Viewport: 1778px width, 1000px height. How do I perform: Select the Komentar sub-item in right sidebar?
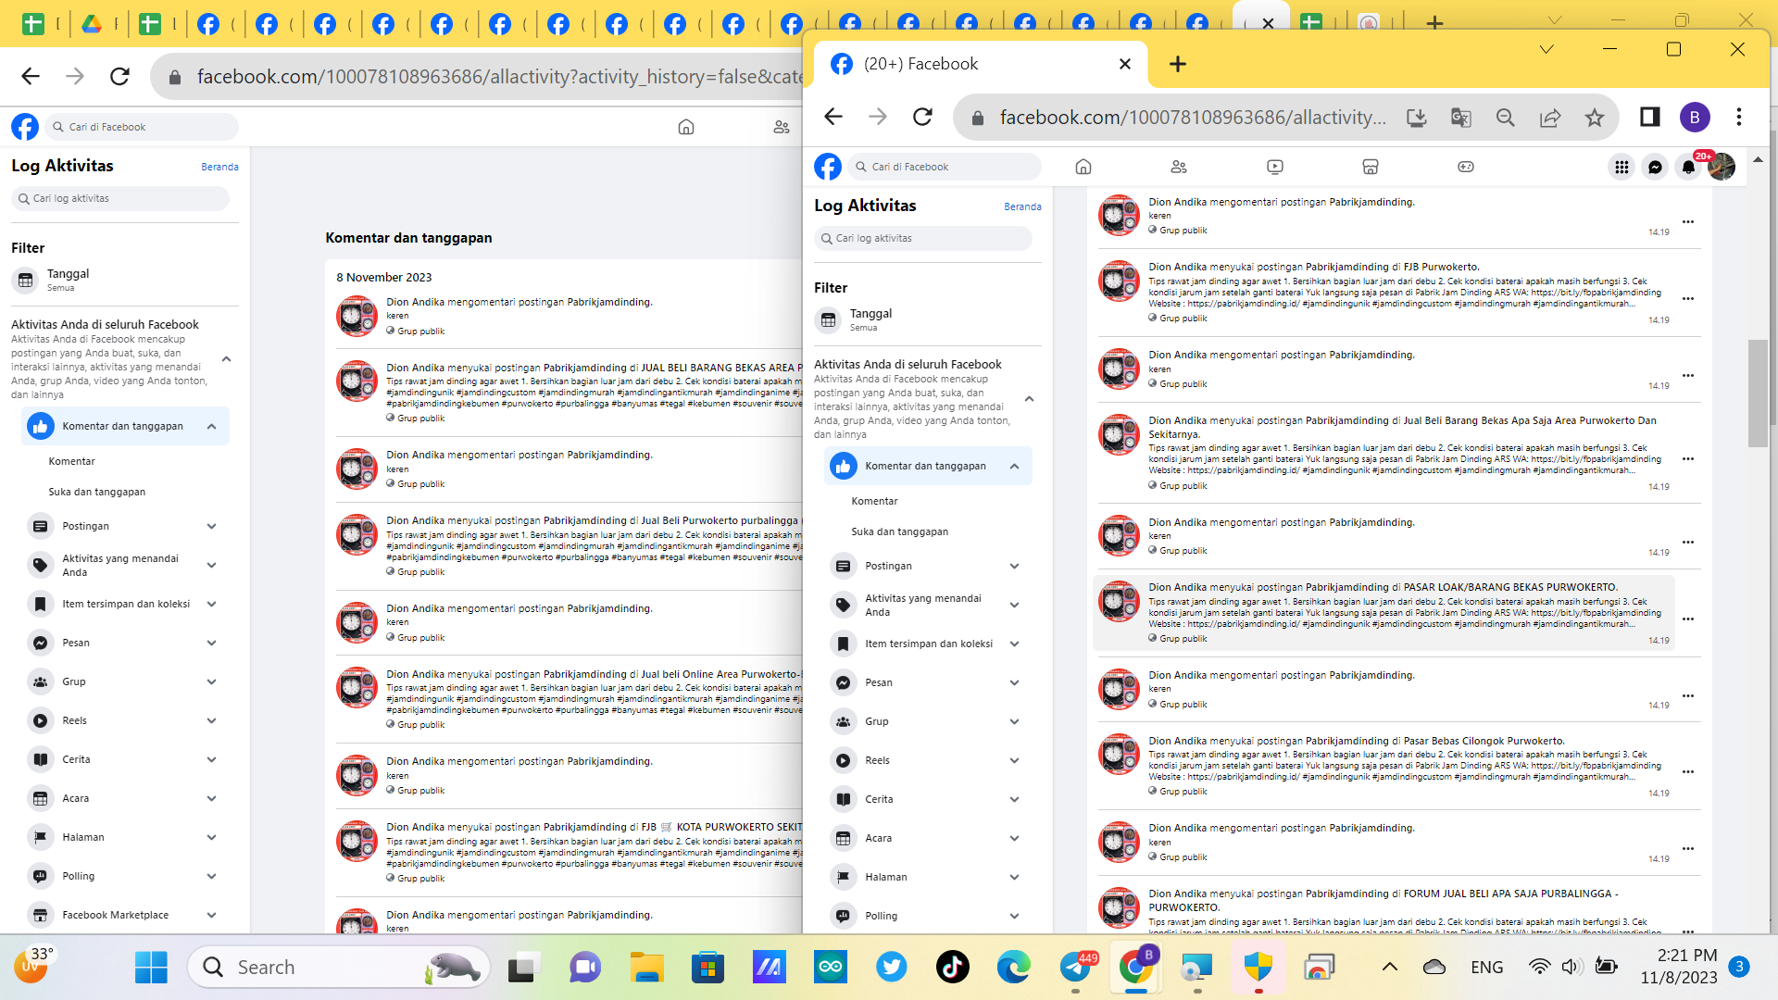point(874,501)
